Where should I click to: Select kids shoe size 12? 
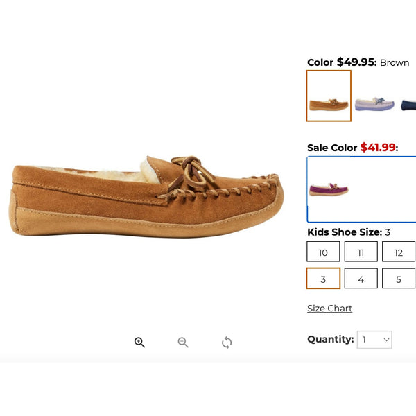click(x=399, y=252)
